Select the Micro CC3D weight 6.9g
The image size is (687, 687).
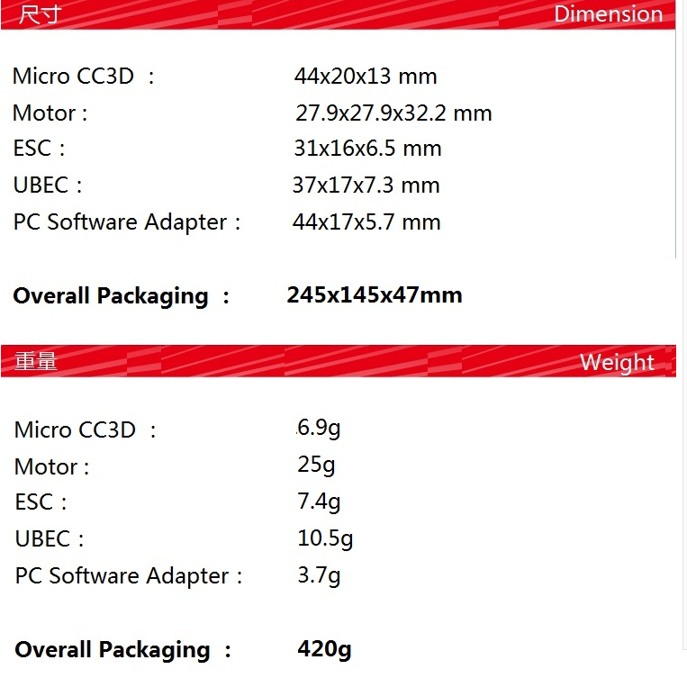(319, 428)
